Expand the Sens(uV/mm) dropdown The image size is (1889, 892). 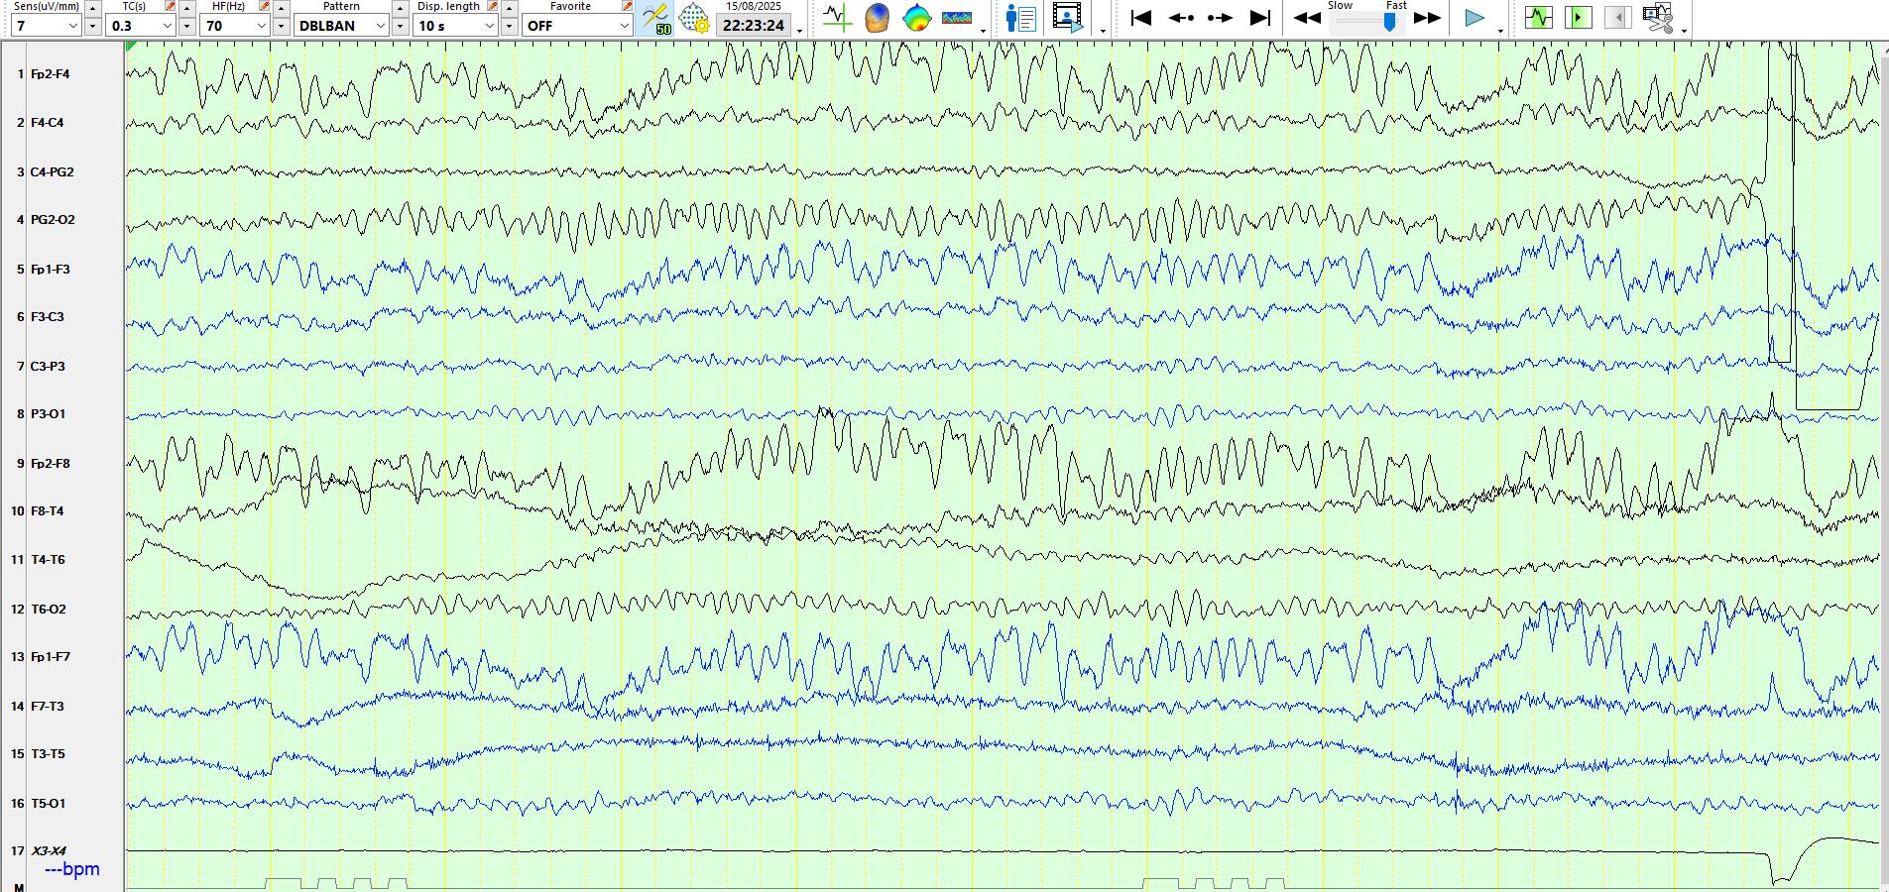tap(72, 26)
